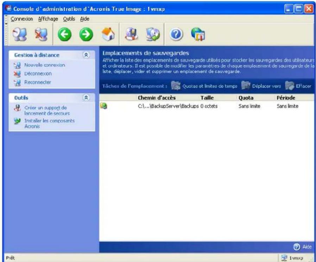The width and height of the screenshot is (316, 262).
Task: Click the Quotas et limites de temps folder icon
Action: point(176,86)
